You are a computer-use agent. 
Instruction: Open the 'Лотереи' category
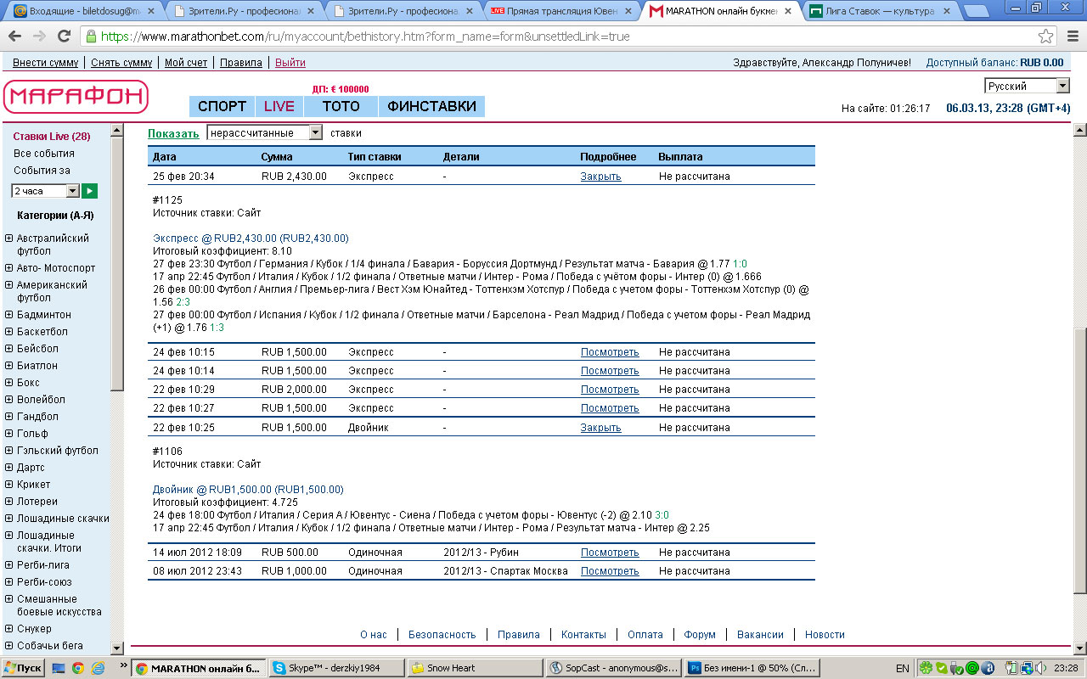pyautogui.click(x=37, y=502)
